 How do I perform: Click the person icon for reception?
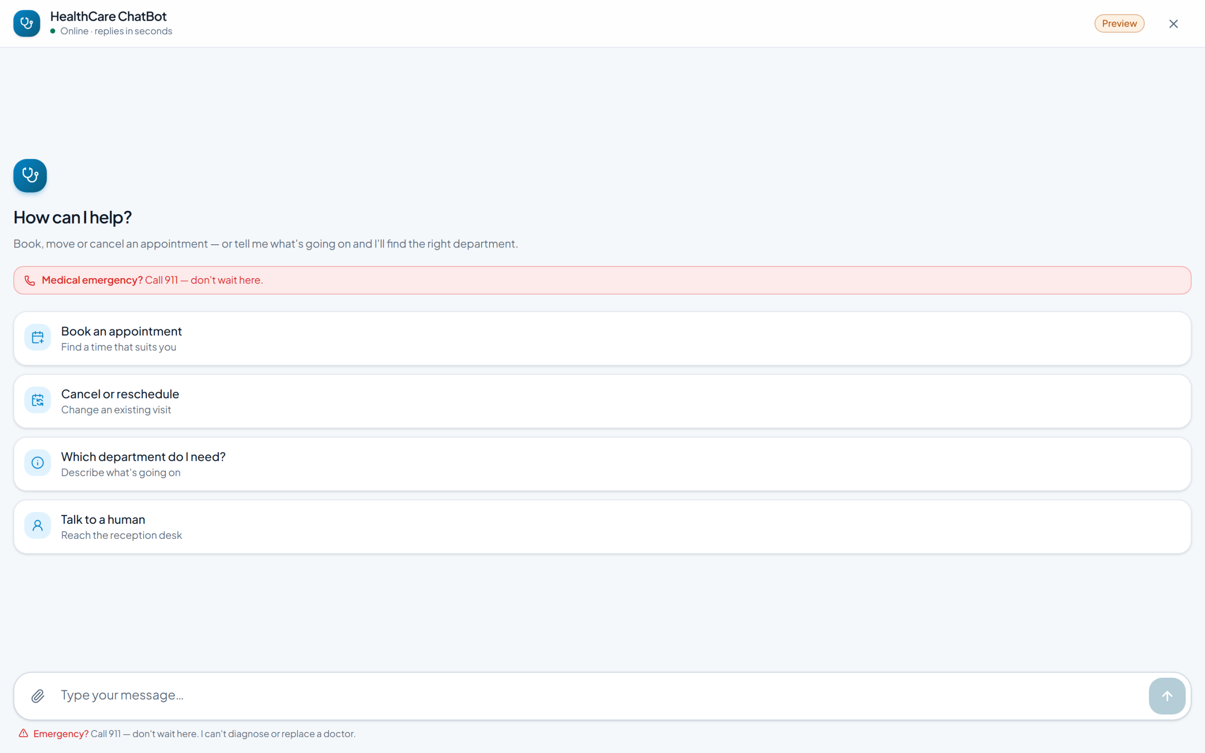point(38,526)
